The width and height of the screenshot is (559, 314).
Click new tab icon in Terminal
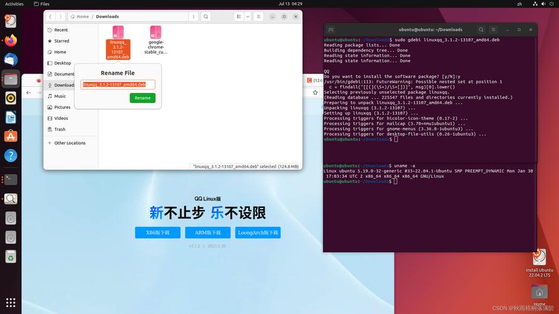click(x=331, y=30)
